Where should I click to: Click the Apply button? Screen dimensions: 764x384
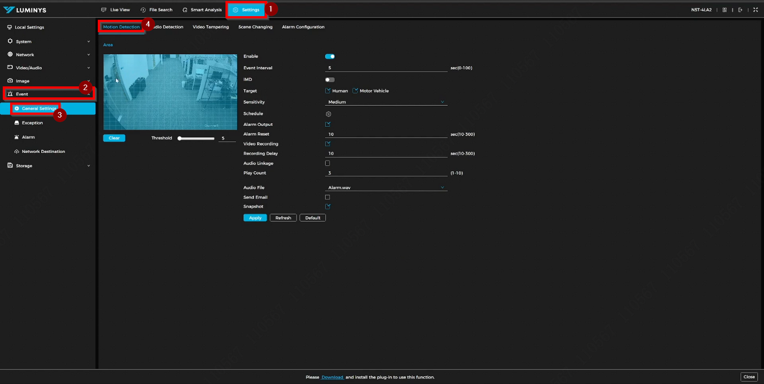coord(255,217)
